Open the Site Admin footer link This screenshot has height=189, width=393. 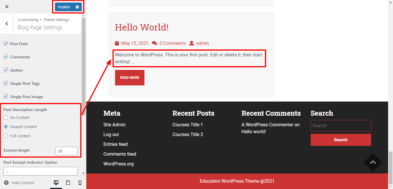pyautogui.click(x=115, y=125)
